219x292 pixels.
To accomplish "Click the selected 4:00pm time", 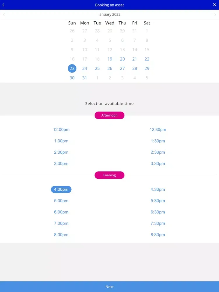I will click(61, 190).
